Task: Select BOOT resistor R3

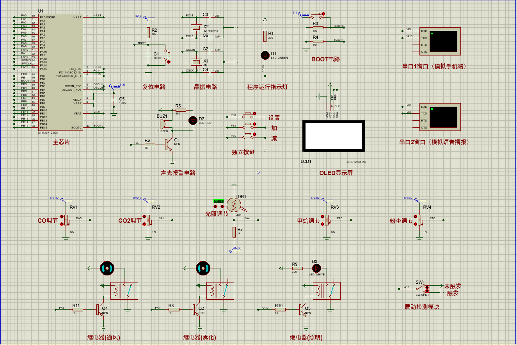Action: pos(318,28)
